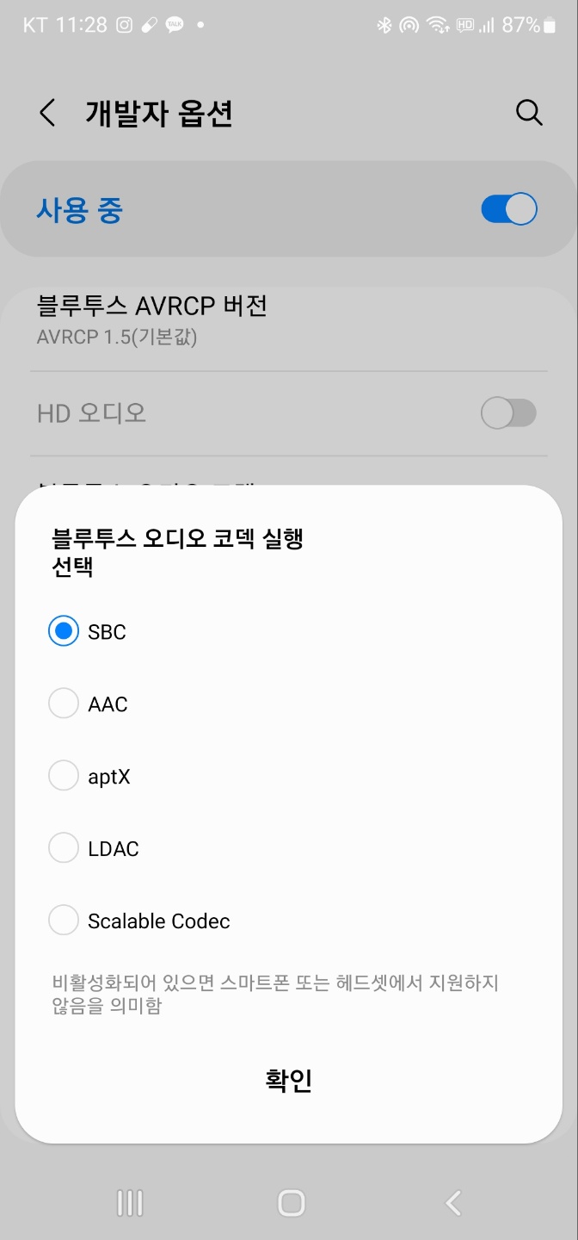Choose the aptX codec radio button
The height and width of the screenshot is (1240, 578).
64,777
